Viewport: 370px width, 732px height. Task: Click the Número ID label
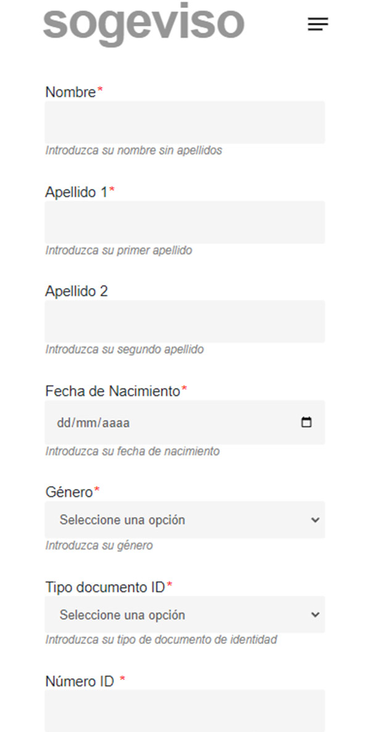[80, 681]
